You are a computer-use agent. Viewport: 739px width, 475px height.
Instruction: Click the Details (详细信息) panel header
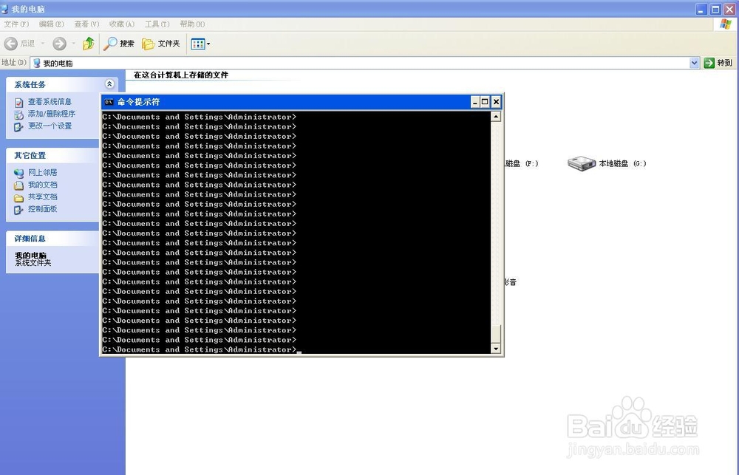tap(52, 238)
